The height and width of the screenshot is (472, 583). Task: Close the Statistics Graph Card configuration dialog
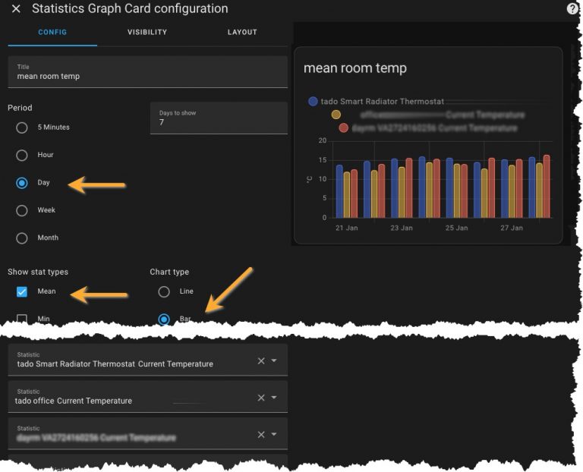pyautogui.click(x=16, y=9)
